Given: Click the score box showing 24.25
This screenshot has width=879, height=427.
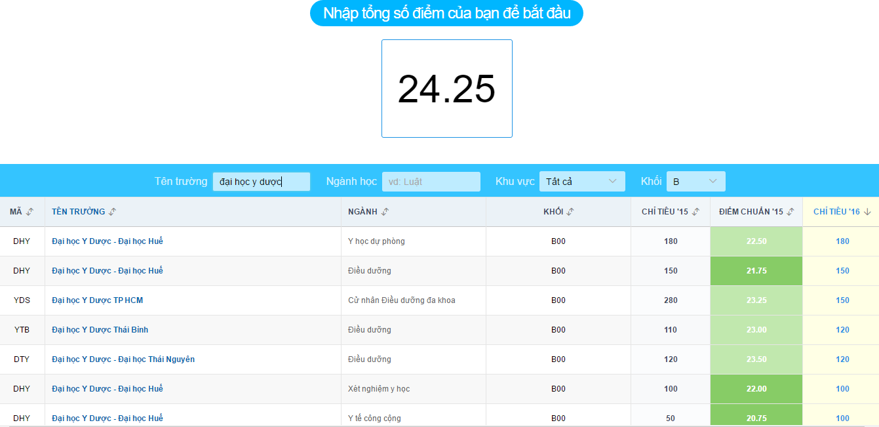Looking at the screenshot, I should pos(446,88).
